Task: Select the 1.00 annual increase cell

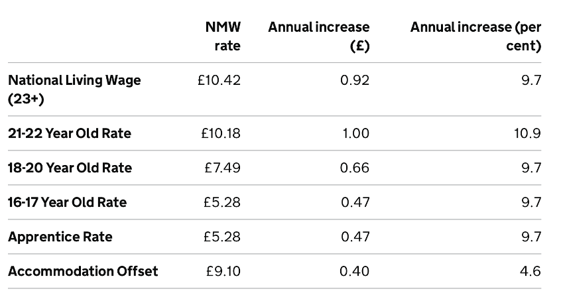Action: coord(355,133)
